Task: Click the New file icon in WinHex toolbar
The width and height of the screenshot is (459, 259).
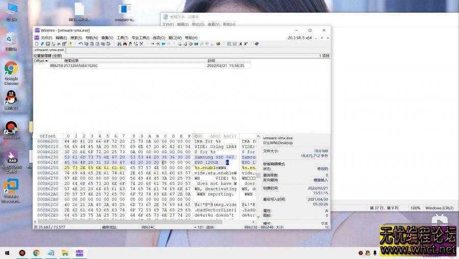Action: [x=36, y=44]
